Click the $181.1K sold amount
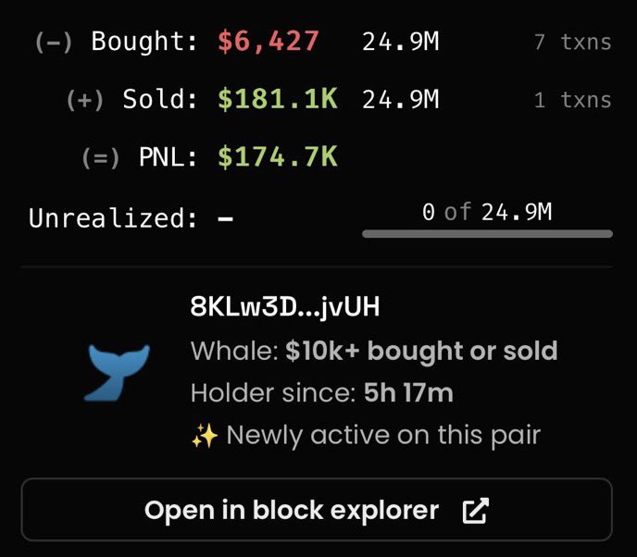Screen dimensions: 637x557 coord(278,99)
